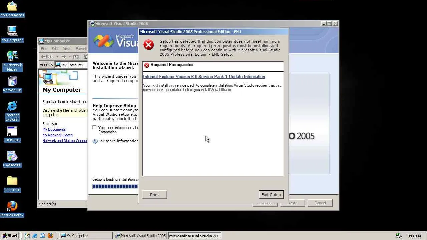Open Internet Explorer 6.0 SP1 Update Information link

coord(204,77)
